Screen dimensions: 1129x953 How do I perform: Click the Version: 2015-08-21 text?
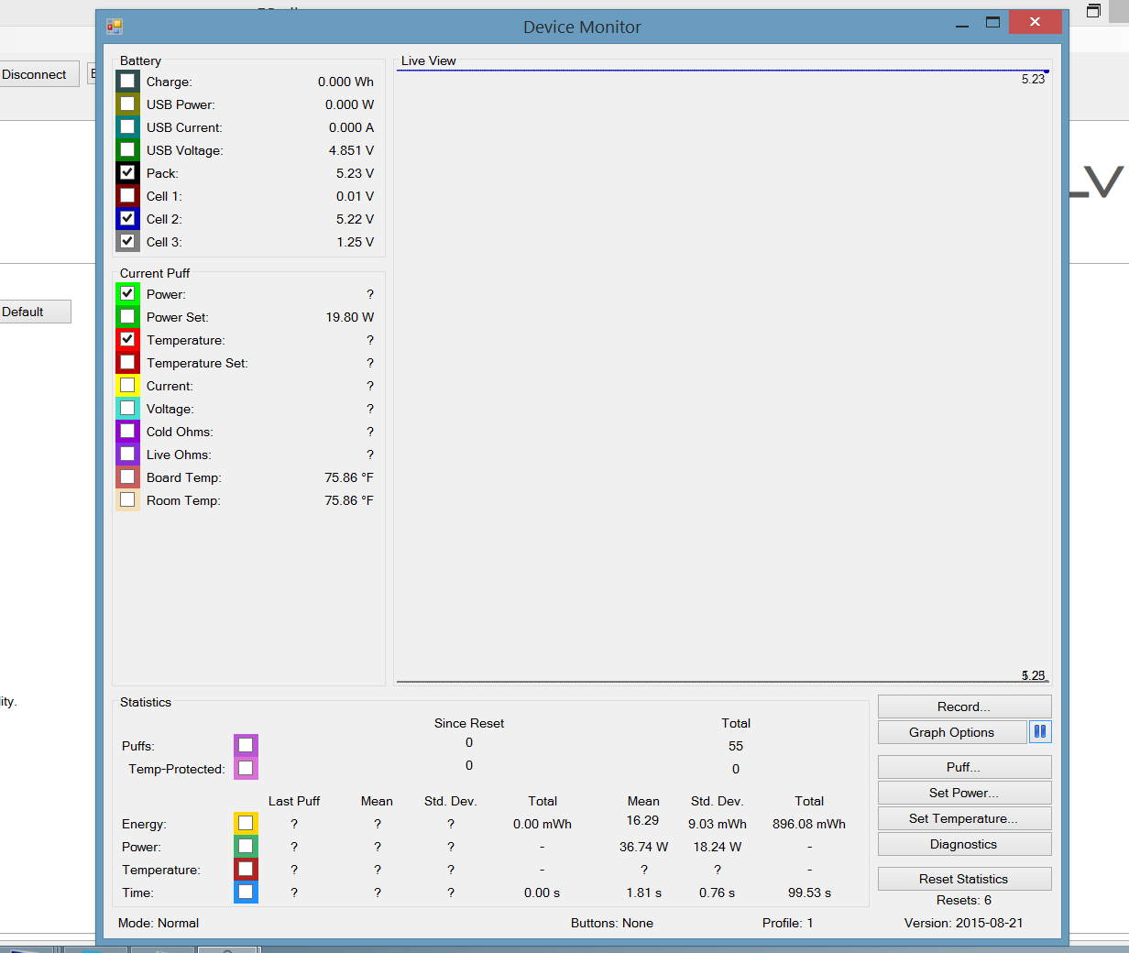point(964,923)
